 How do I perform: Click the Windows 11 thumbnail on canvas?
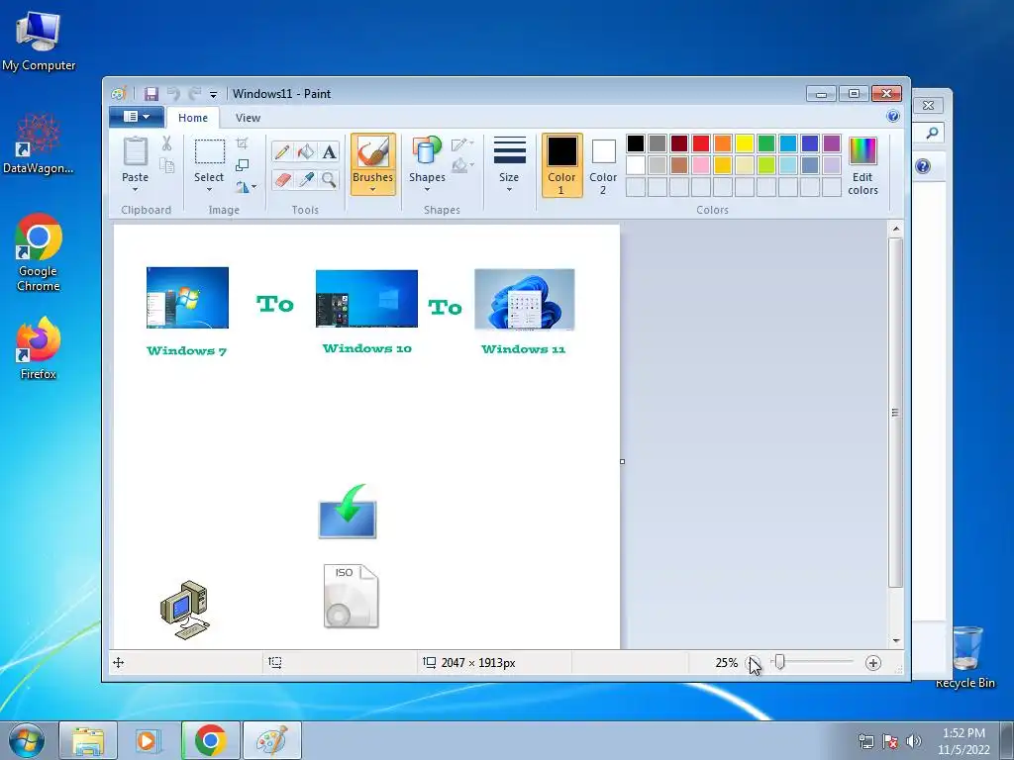pyautogui.click(x=525, y=300)
